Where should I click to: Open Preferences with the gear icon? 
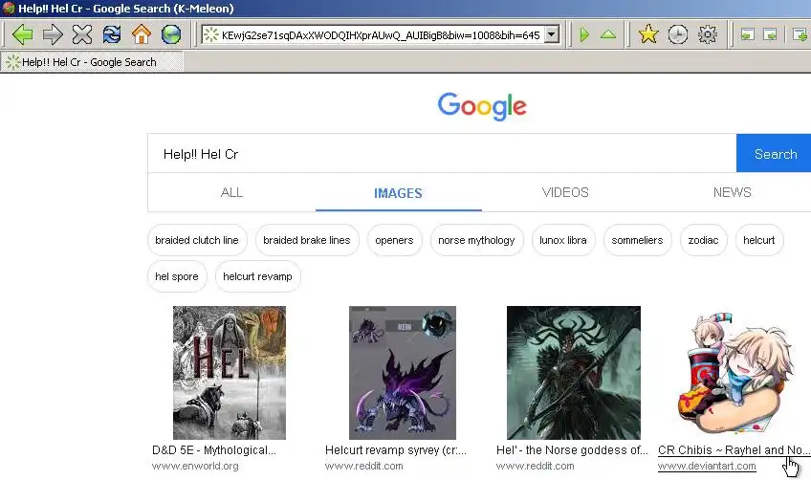707,34
